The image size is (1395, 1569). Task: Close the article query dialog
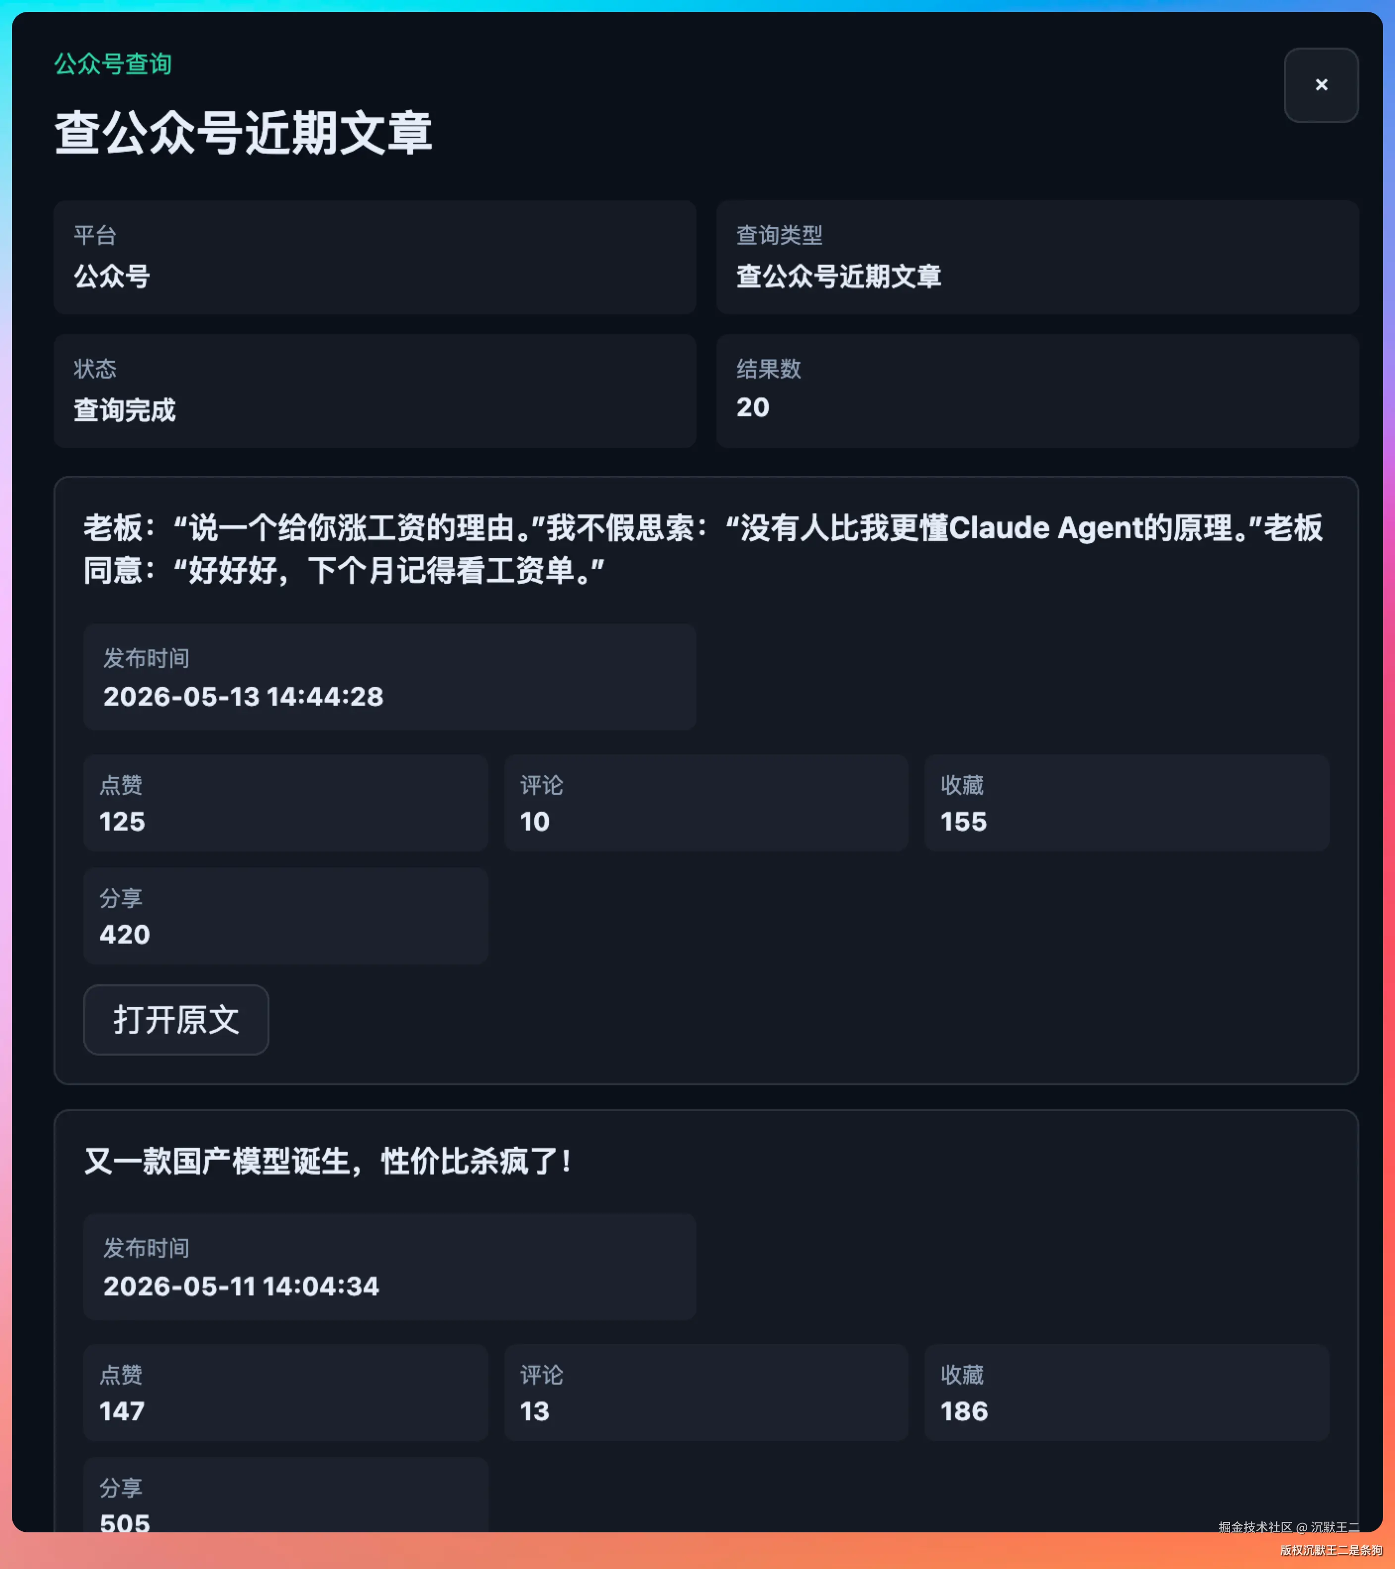1321,85
